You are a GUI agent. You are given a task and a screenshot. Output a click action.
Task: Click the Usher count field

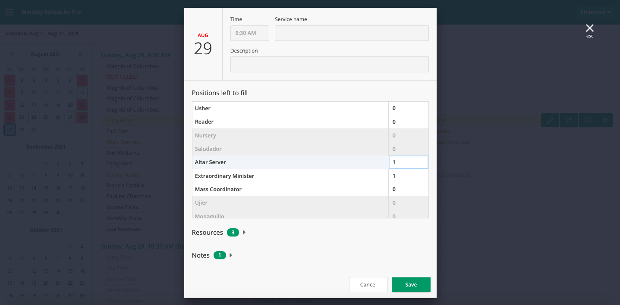coord(408,109)
